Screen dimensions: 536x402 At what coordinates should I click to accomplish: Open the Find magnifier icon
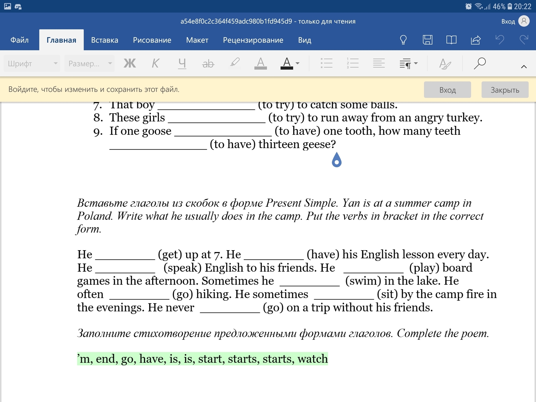tap(479, 63)
